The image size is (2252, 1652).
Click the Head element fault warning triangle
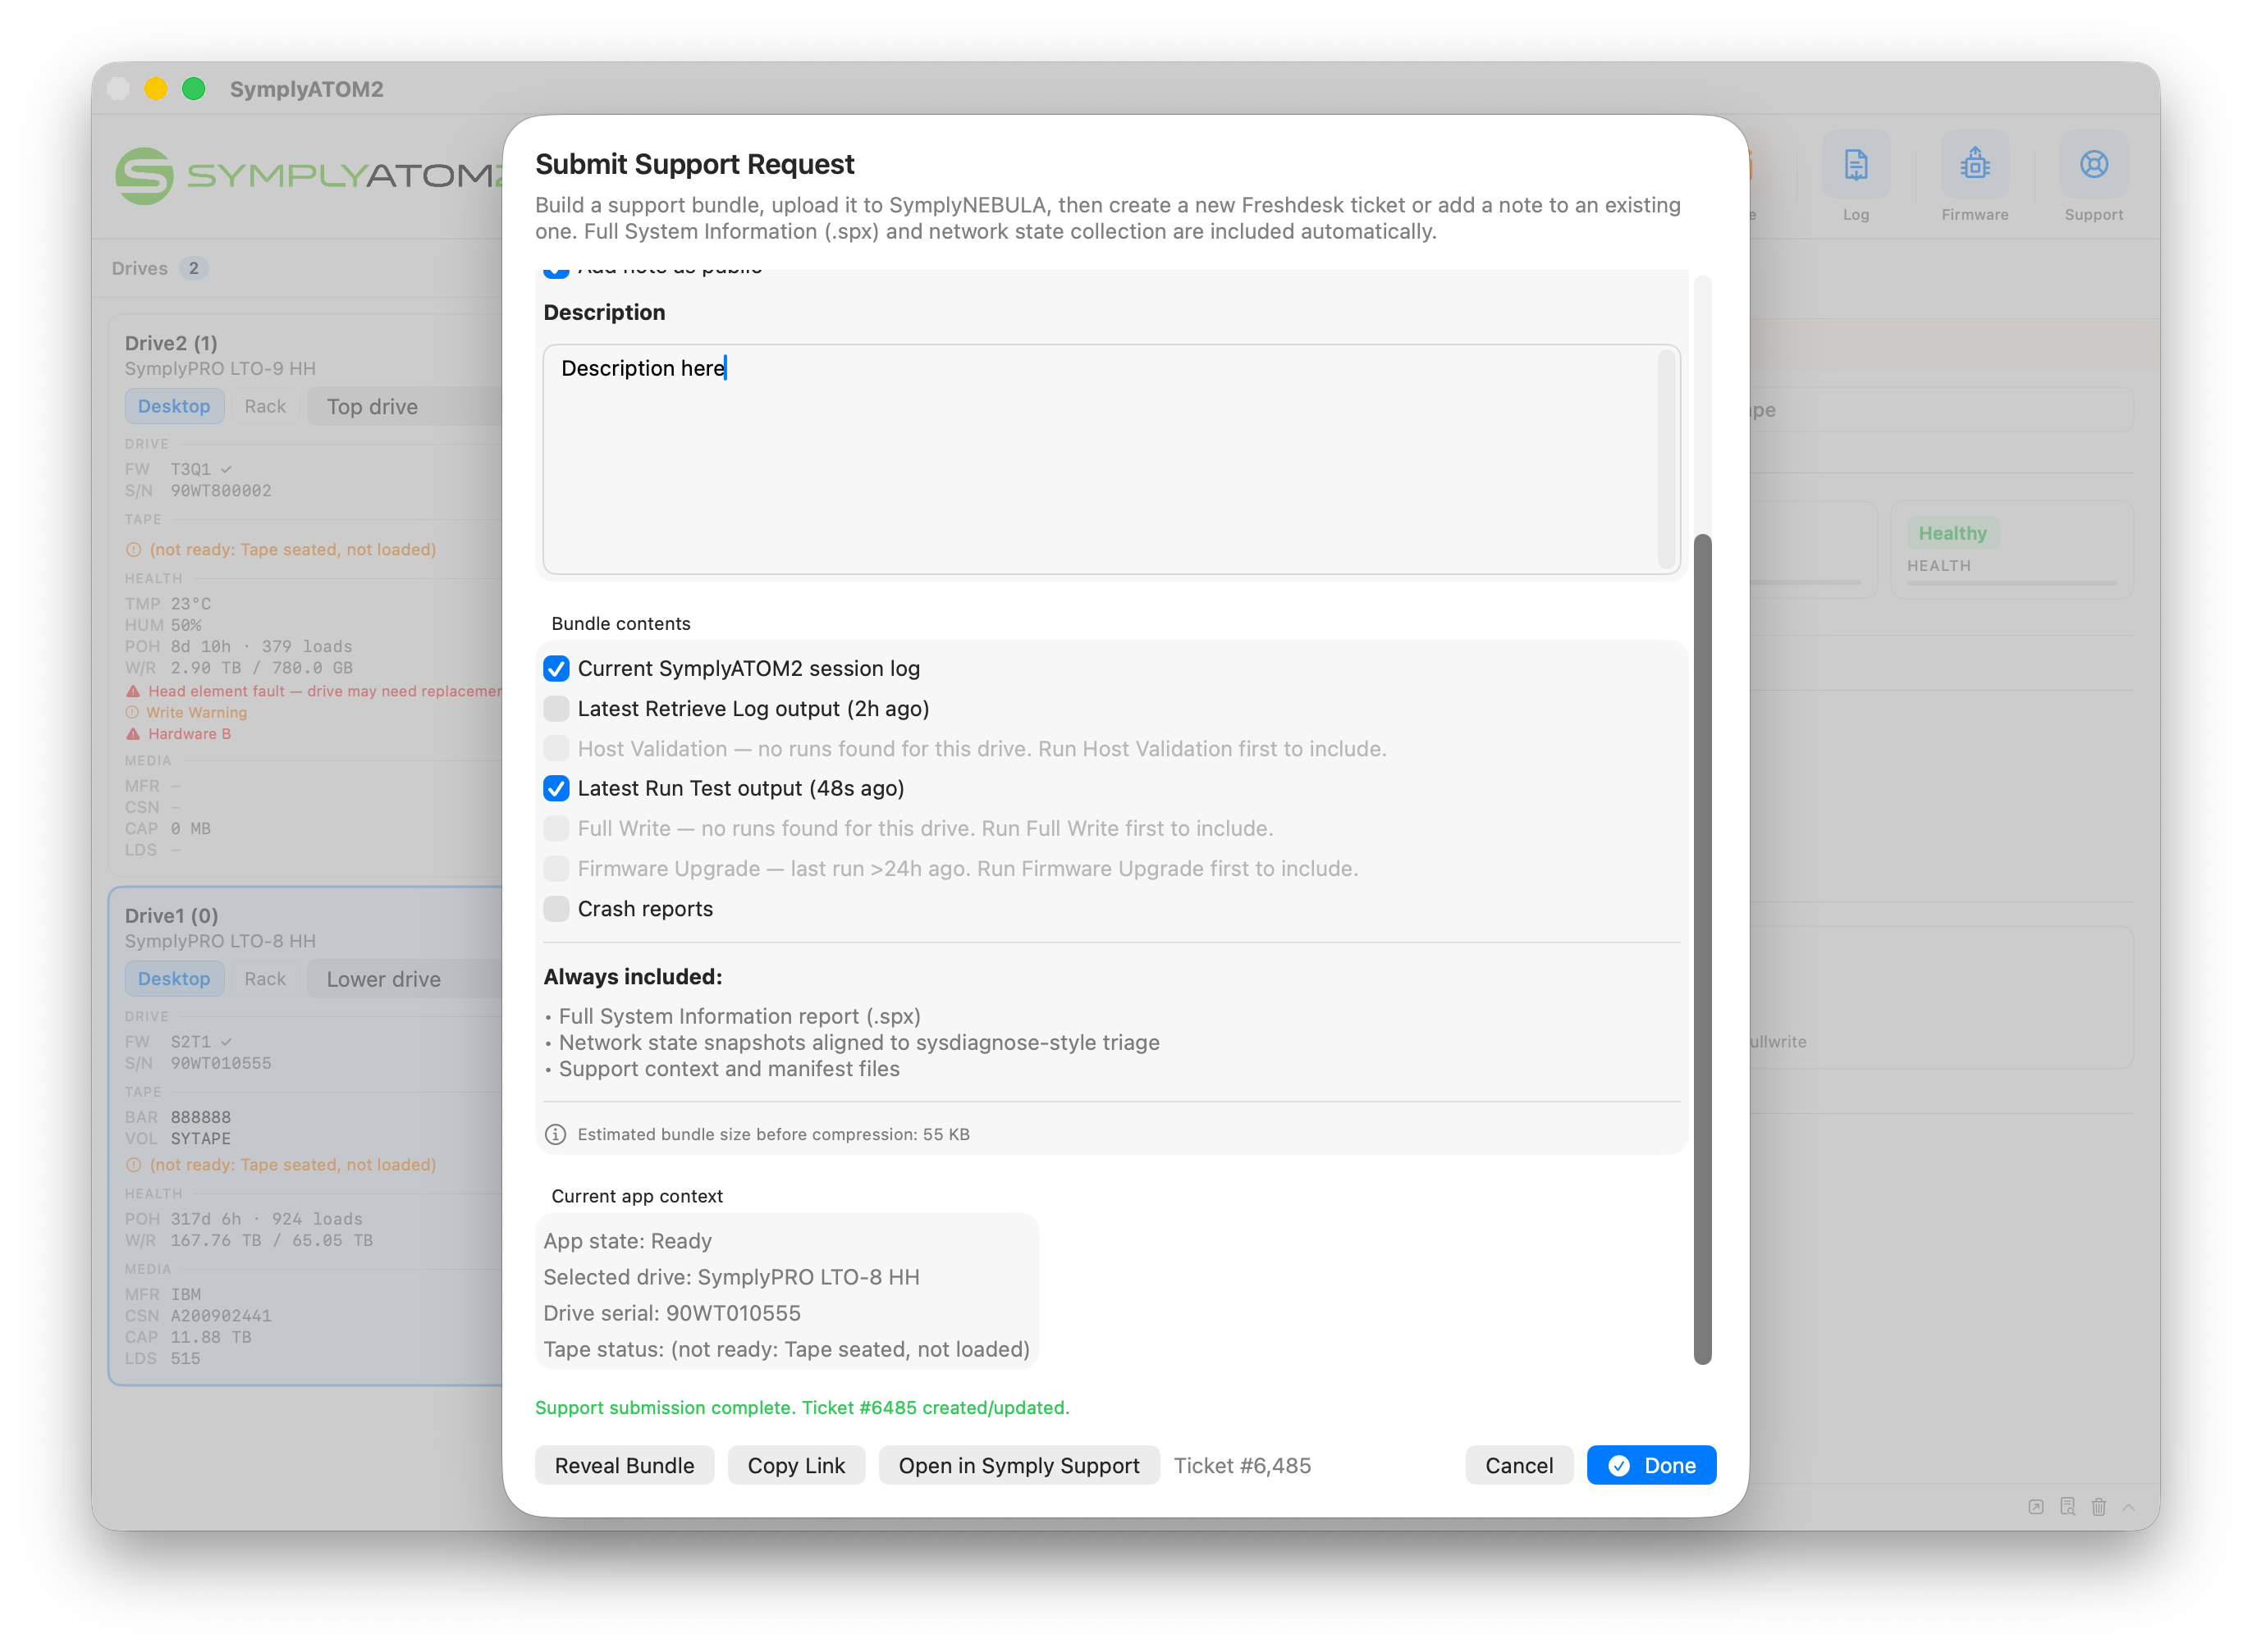pos(133,691)
